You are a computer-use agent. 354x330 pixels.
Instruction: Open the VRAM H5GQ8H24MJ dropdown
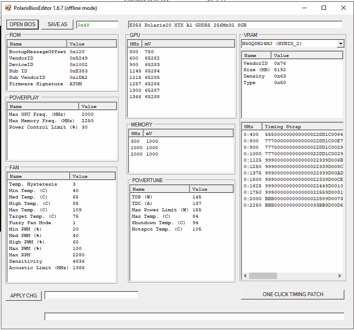pyautogui.click(x=340, y=44)
